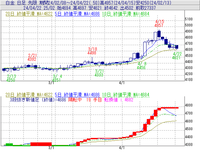Click the 3/1 date label under lower chart
The width and height of the screenshot is (200, 152).
tap(51, 148)
